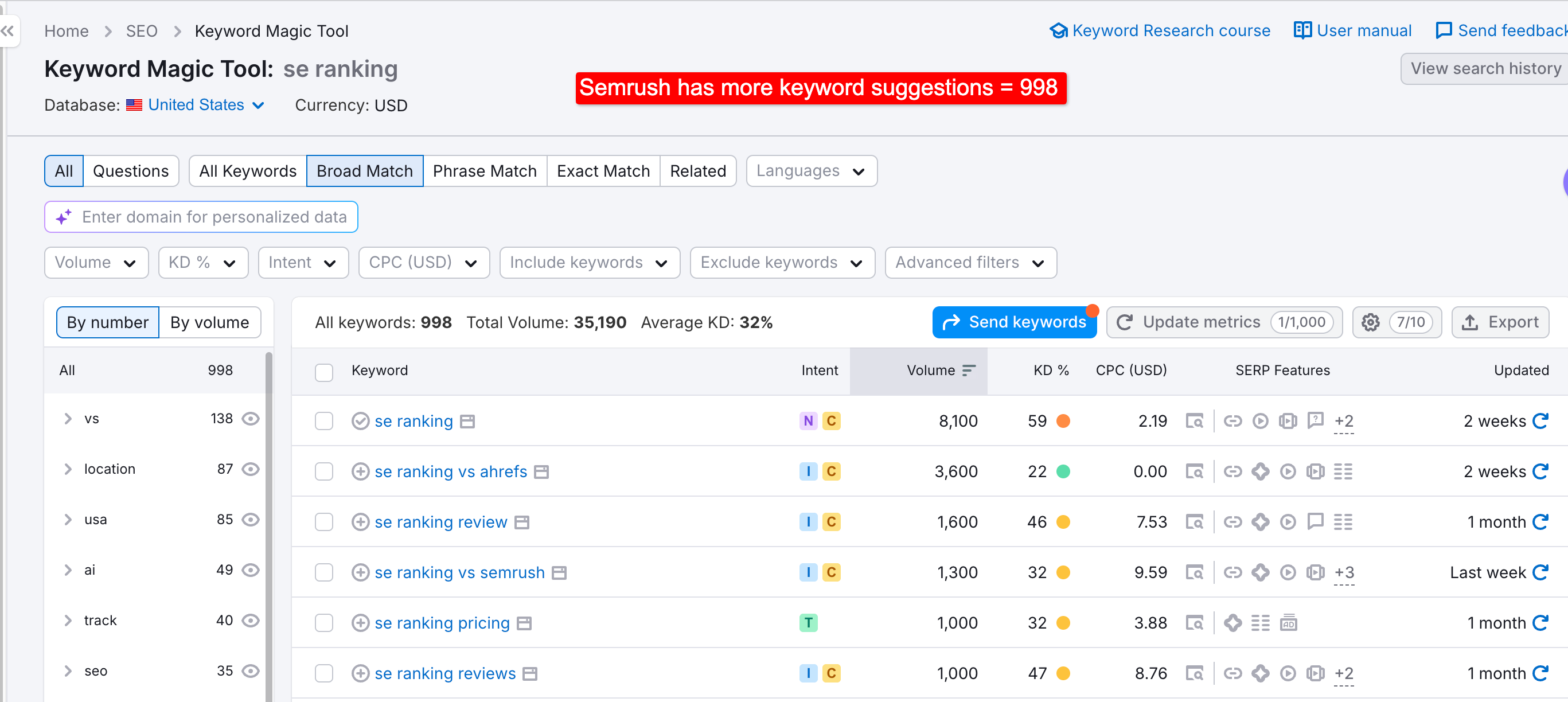Screen dimensions: 1568x702
Task: Click the Volume sort icon in column header
Action: pos(969,370)
